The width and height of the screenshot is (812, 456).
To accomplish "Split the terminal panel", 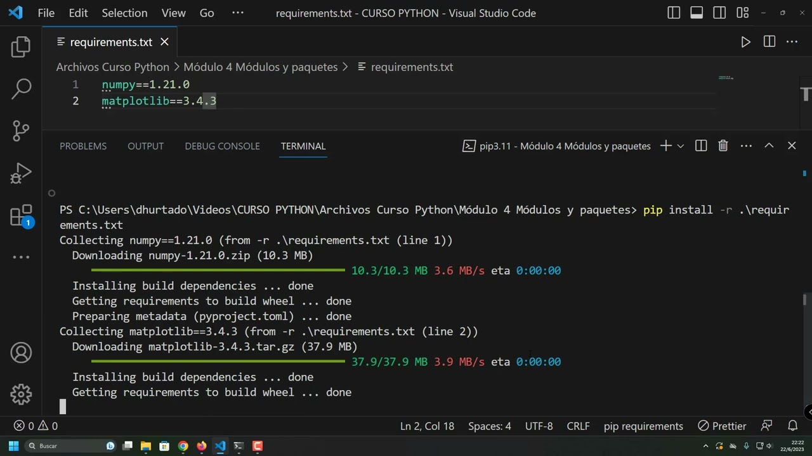I will (x=701, y=146).
